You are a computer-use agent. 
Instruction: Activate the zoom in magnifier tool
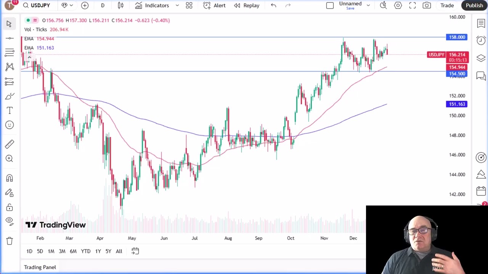click(9, 158)
